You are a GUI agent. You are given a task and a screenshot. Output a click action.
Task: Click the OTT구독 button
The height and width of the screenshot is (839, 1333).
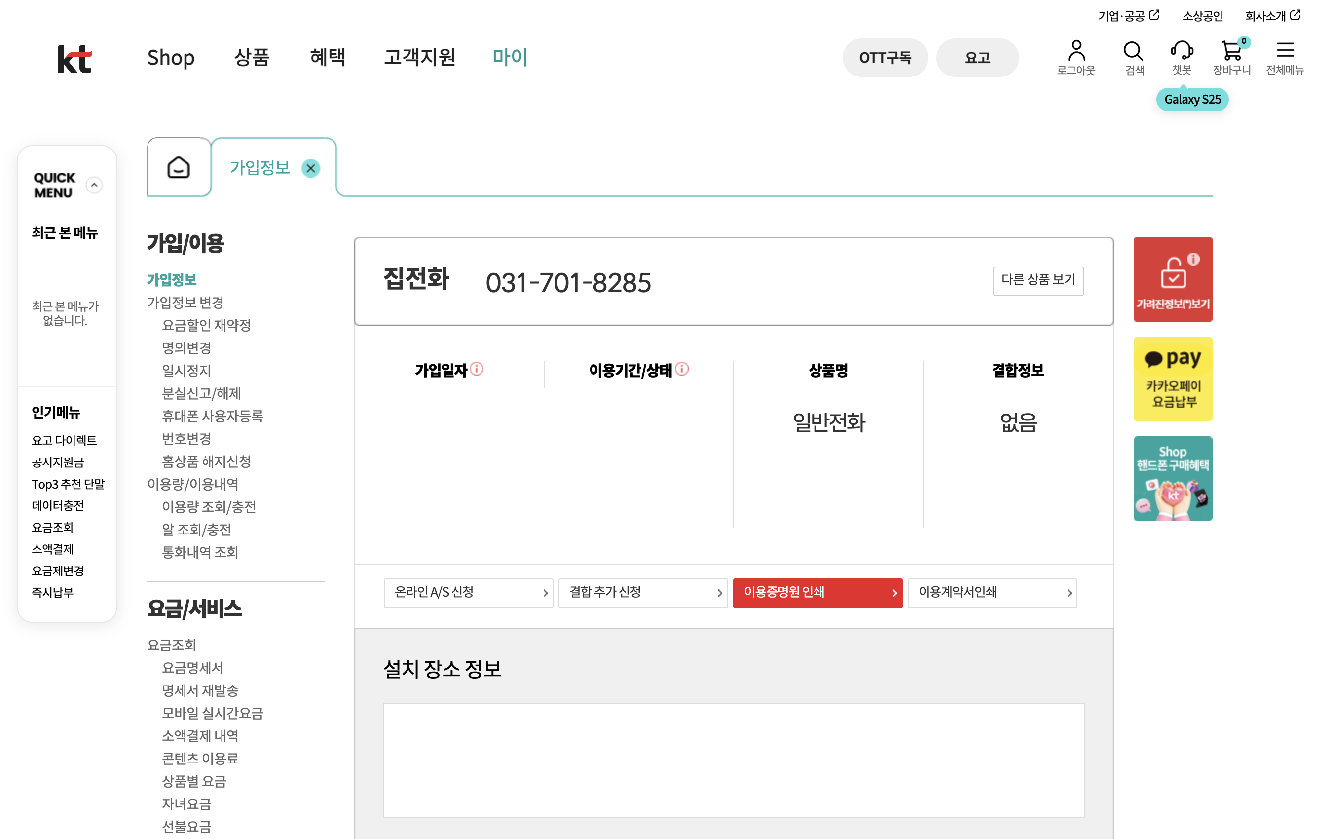pos(885,58)
